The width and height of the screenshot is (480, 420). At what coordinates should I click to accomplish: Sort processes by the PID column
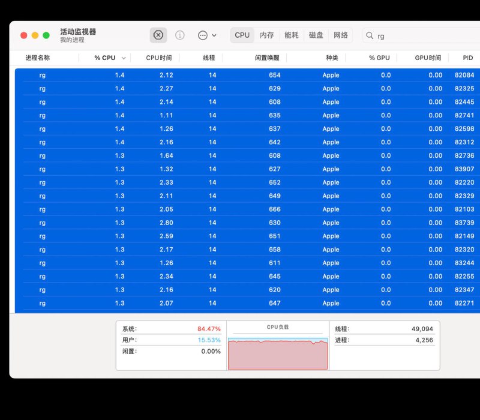click(x=467, y=58)
